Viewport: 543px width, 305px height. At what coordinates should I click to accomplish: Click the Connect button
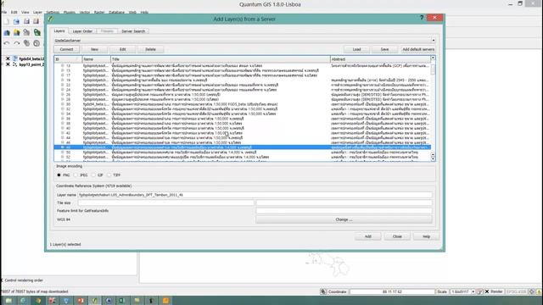click(66, 49)
